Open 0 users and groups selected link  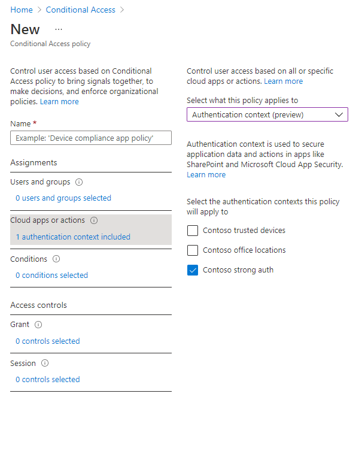click(63, 198)
